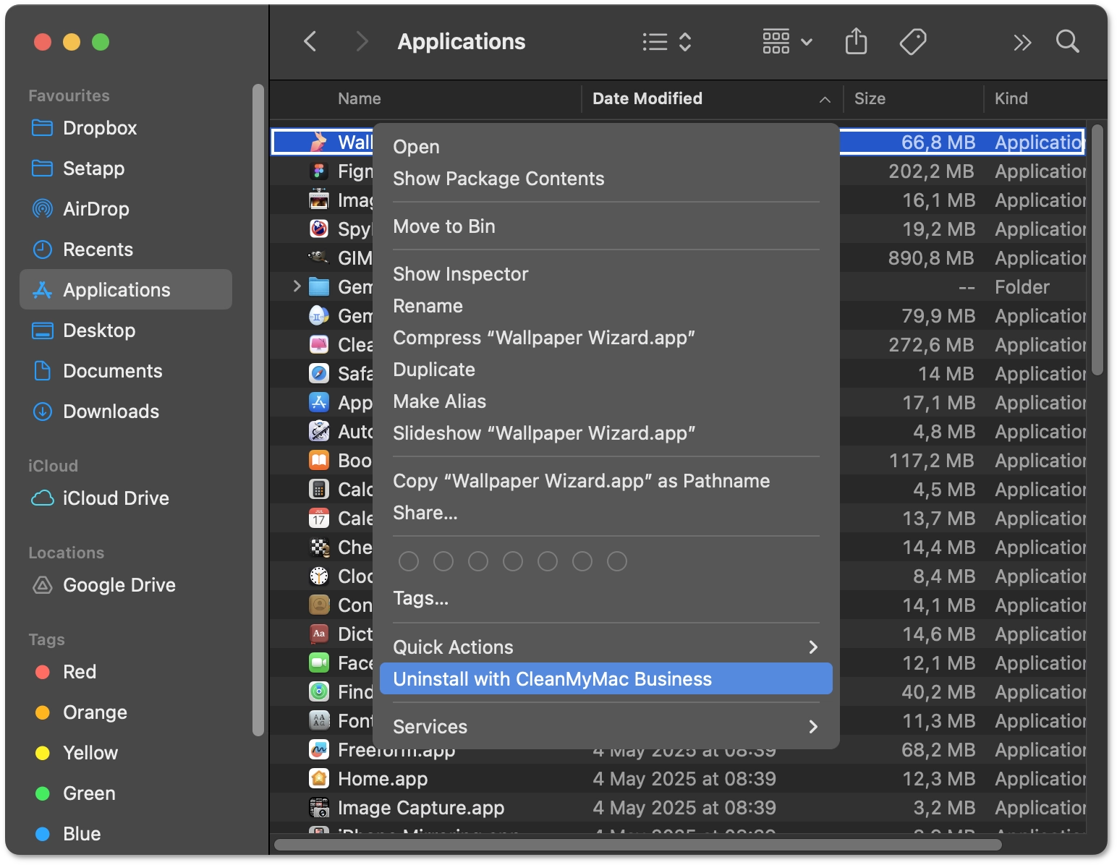Viewport: 1117px width, 865px height.
Task: Open Desktop in sidebar
Action: click(126, 331)
